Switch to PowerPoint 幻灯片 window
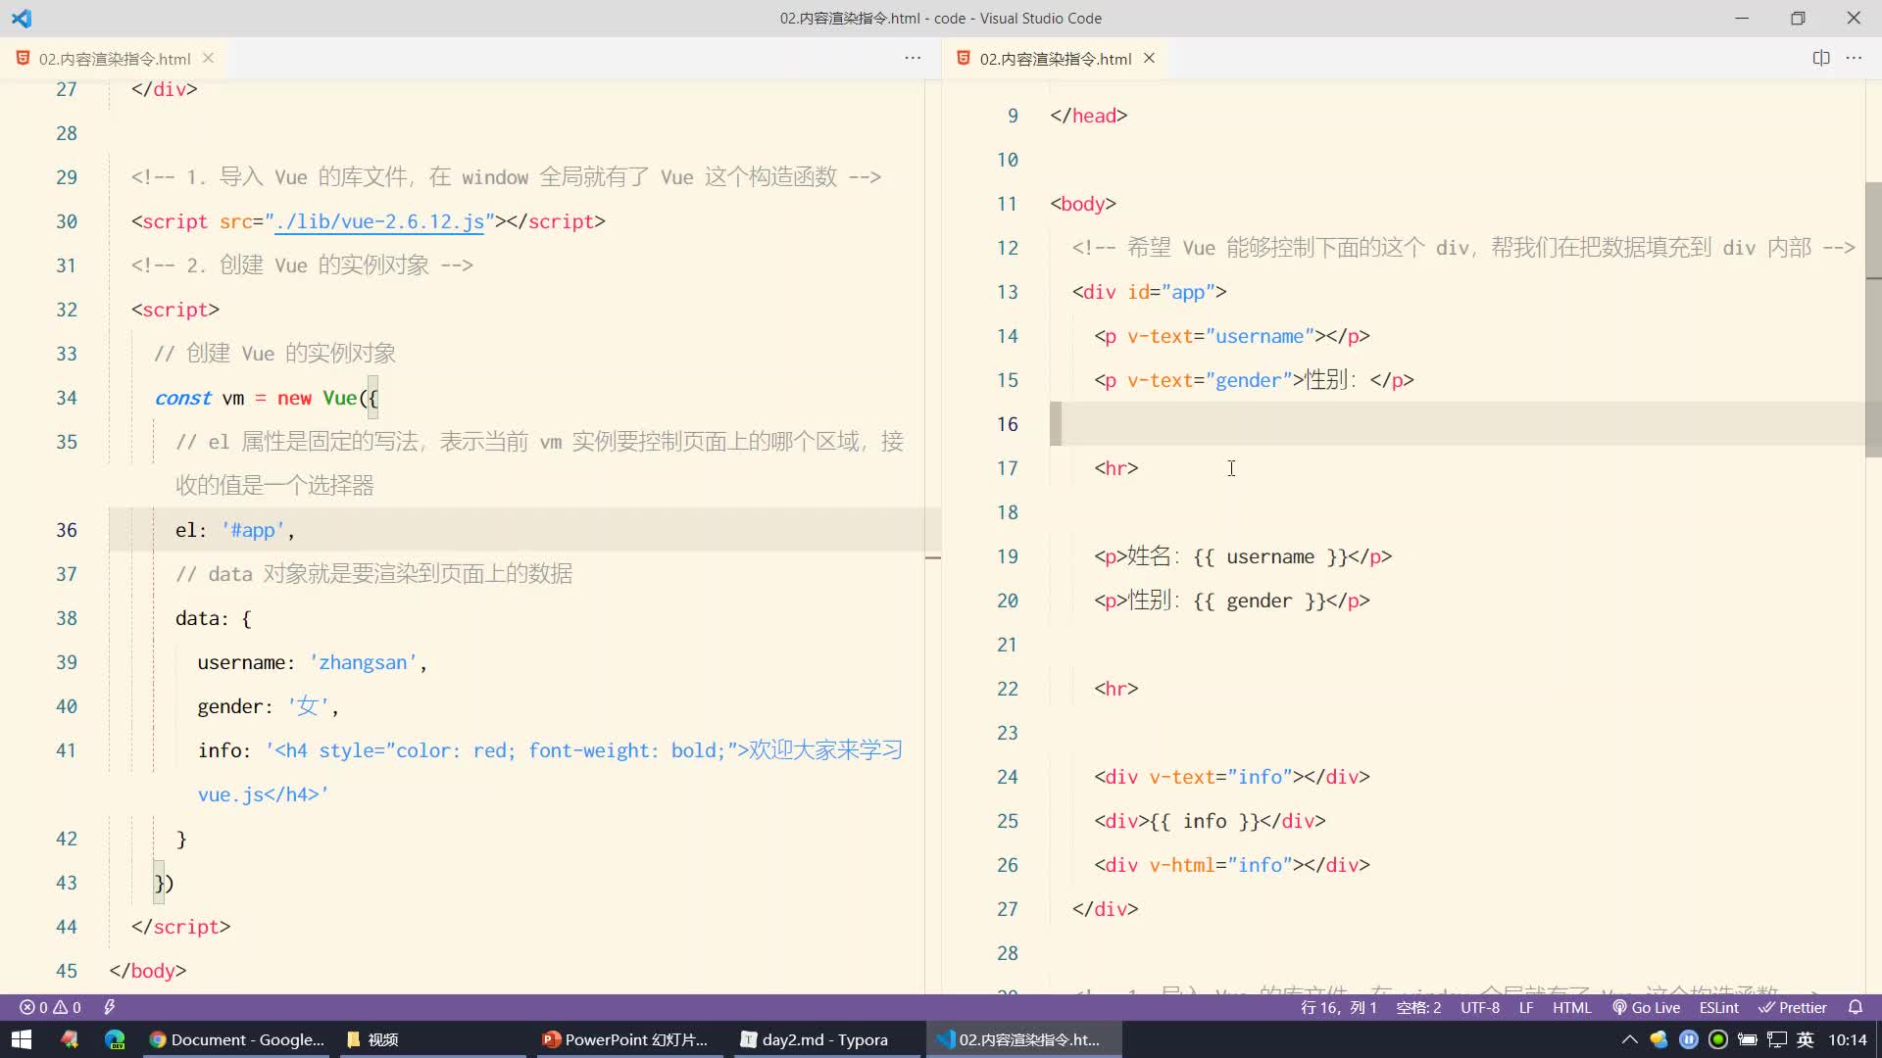This screenshot has width=1882, height=1058. point(627,1039)
